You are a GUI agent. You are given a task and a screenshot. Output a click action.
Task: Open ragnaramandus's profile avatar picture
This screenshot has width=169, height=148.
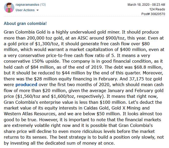(9, 8)
